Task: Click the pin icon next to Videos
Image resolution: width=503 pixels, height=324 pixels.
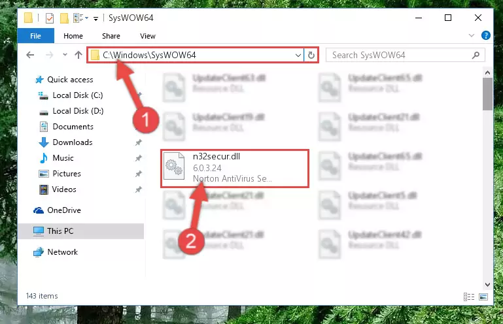Action: coord(138,189)
